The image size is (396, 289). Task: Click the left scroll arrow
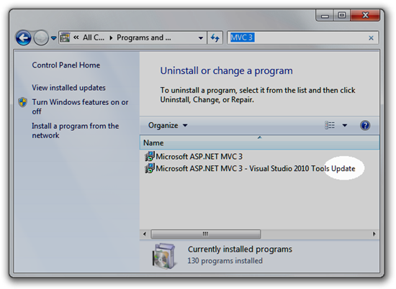pos(145,234)
